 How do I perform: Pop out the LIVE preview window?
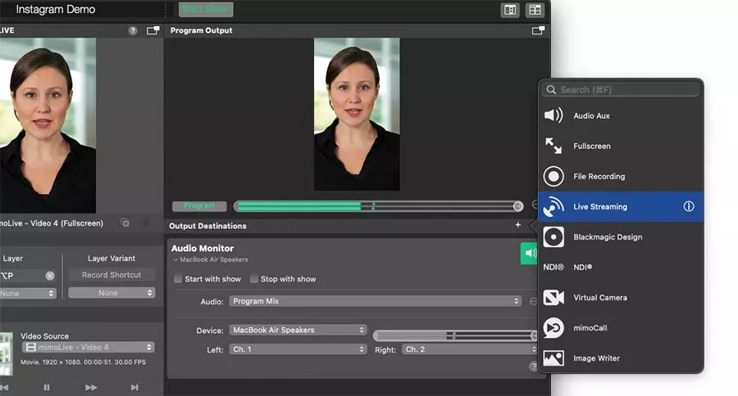tap(153, 30)
